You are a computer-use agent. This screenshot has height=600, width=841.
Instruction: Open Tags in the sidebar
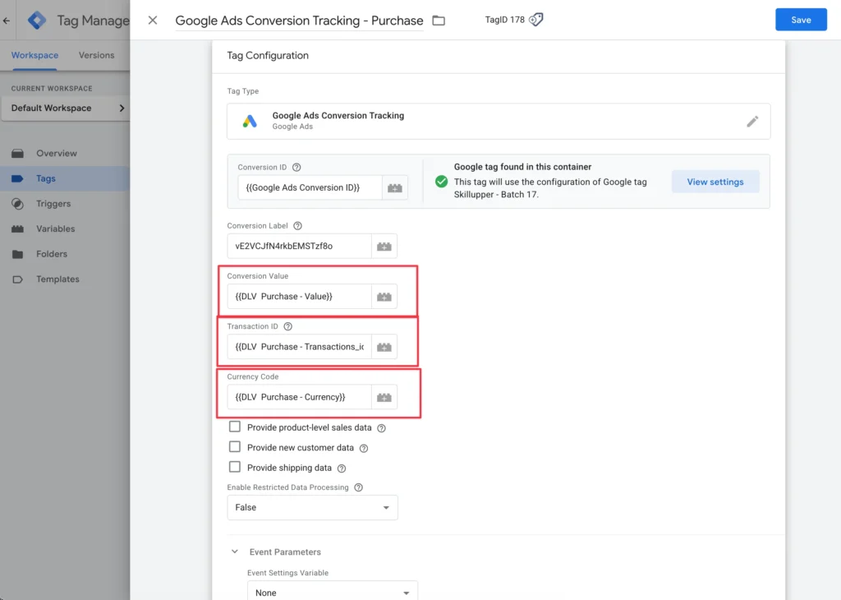[65, 178]
